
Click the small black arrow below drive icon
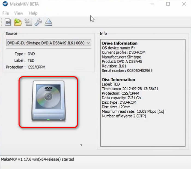pos(81,145)
